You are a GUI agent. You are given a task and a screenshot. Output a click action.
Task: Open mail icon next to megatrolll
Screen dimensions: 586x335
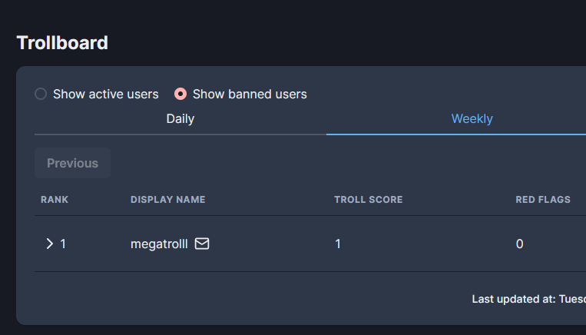tap(202, 244)
